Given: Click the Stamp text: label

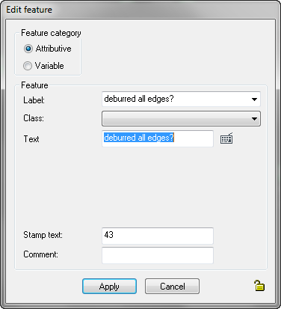Looking at the screenshot, I should (43, 235).
